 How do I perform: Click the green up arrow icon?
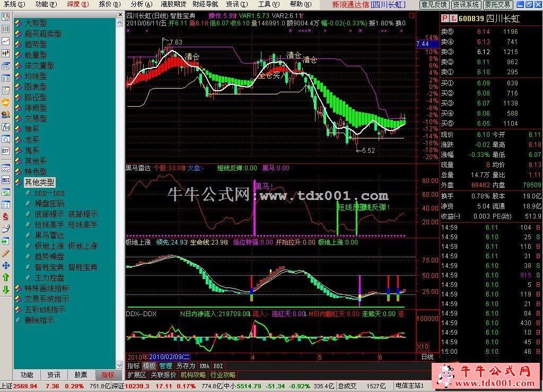5,277
